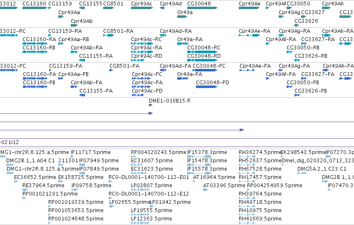Screen dimensions: 354x225
Task: Open the CG30048-PC protein label
Action: pyautogui.click(x=209, y=66)
